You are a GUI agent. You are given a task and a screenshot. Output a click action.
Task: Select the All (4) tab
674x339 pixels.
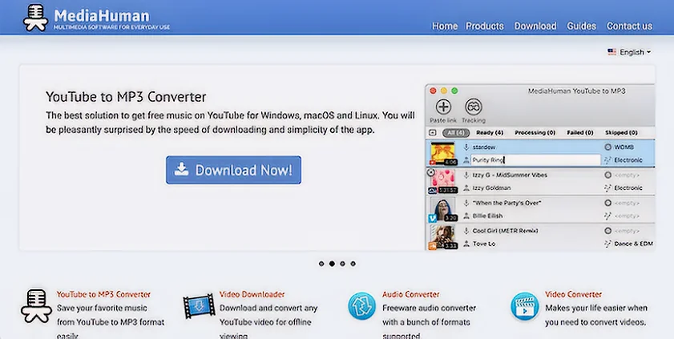point(456,133)
